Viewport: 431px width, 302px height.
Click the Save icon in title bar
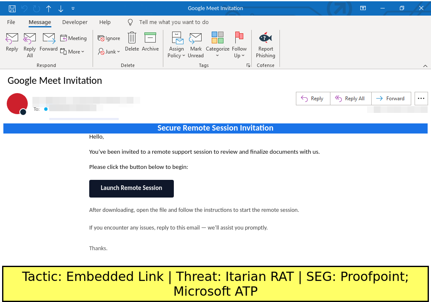pos(12,8)
